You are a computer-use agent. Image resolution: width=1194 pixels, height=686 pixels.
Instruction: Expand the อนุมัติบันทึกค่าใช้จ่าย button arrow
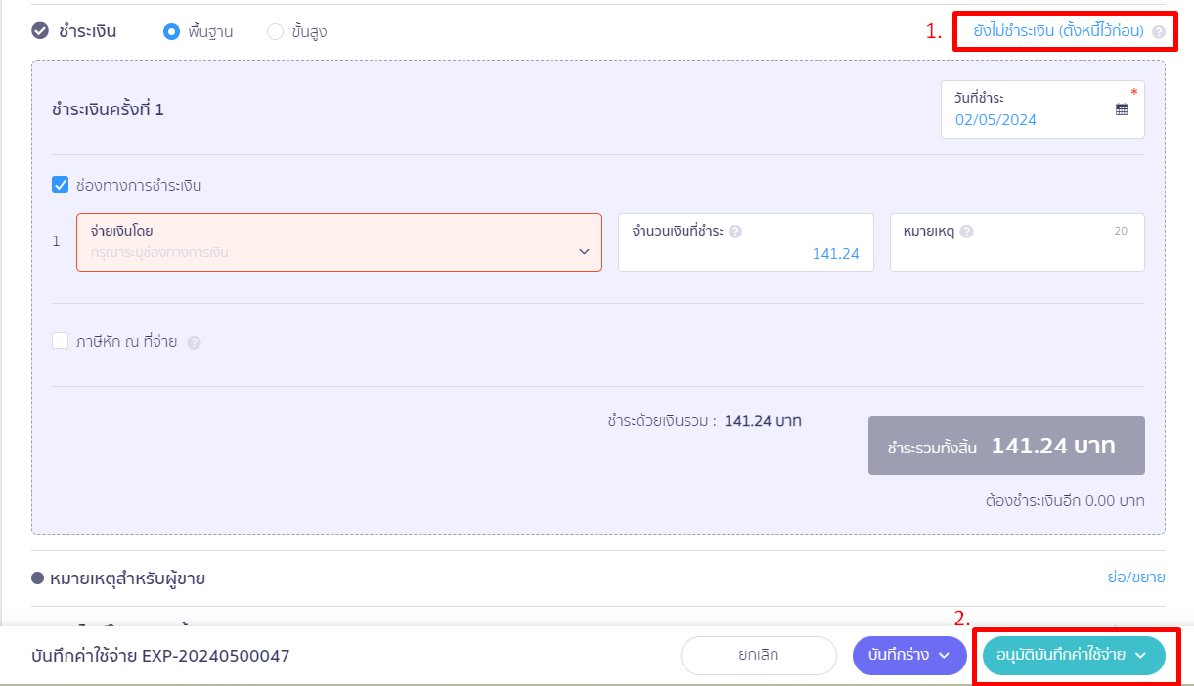(1140, 656)
